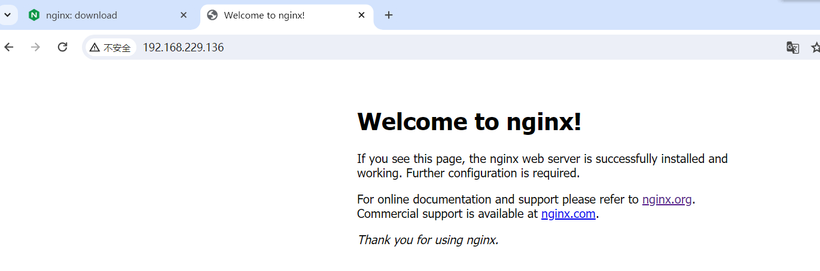Open a new browser tab
This screenshot has height=271, width=820.
pyautogui.click(x=389, y=15)
